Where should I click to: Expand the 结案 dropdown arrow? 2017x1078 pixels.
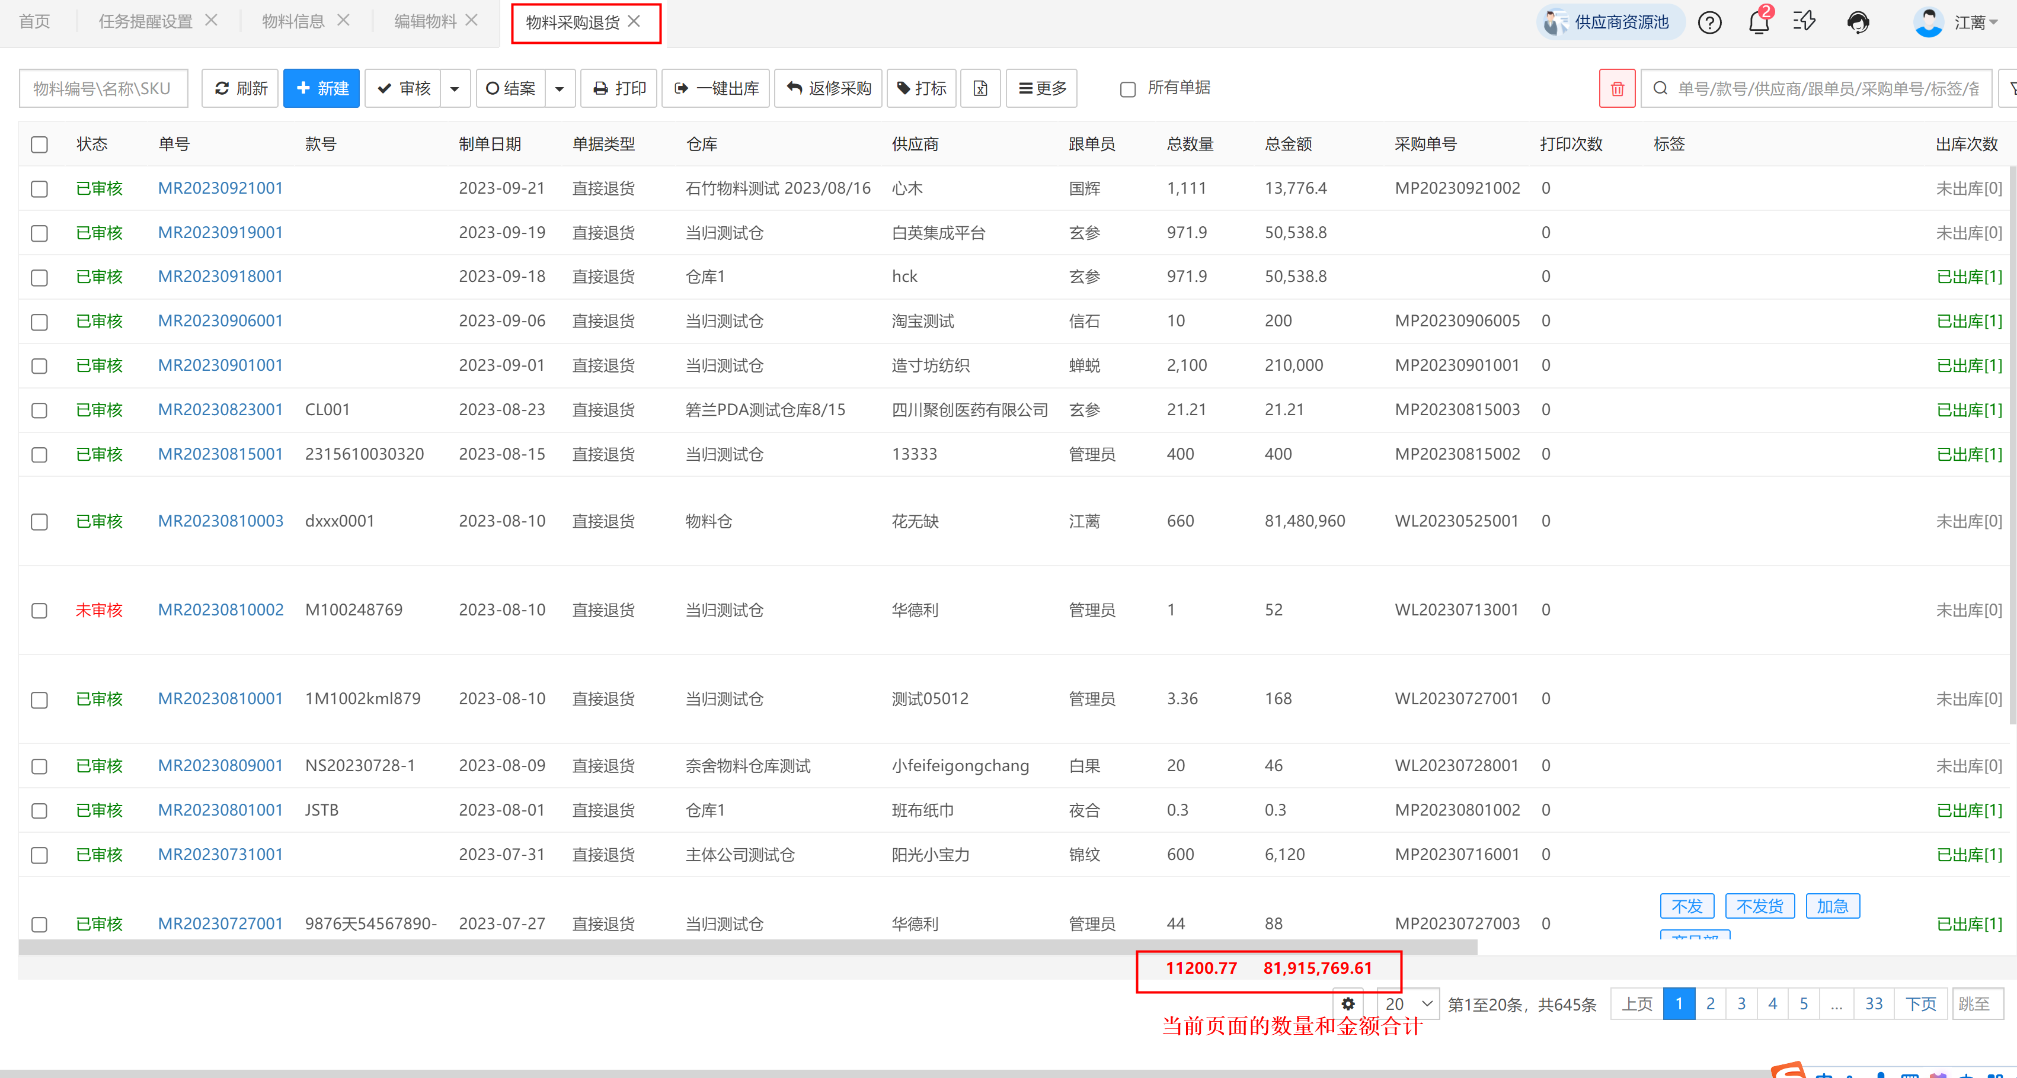559,88
